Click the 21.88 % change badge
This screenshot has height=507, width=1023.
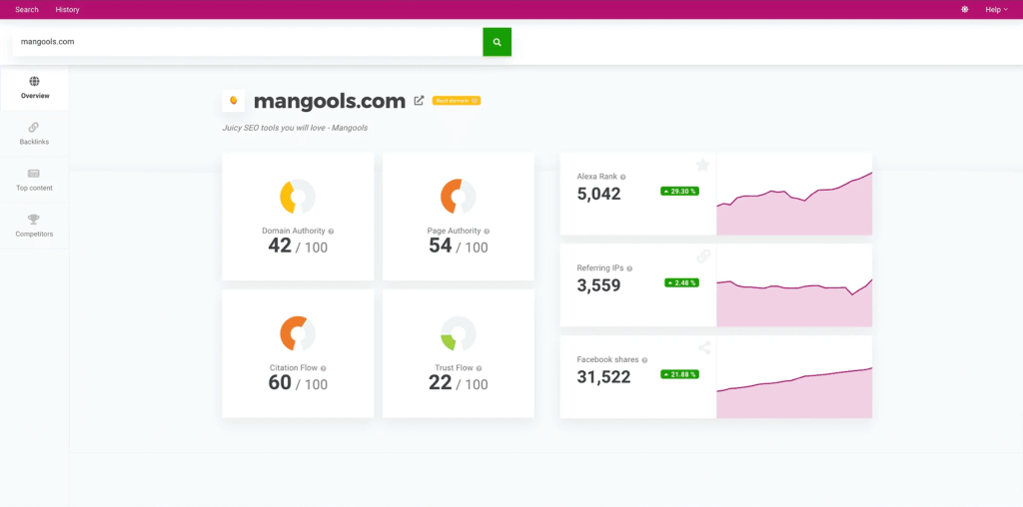(679, 374)
